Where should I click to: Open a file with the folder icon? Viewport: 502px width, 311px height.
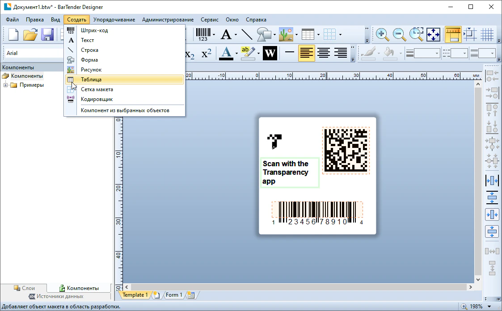click(30, 34)
